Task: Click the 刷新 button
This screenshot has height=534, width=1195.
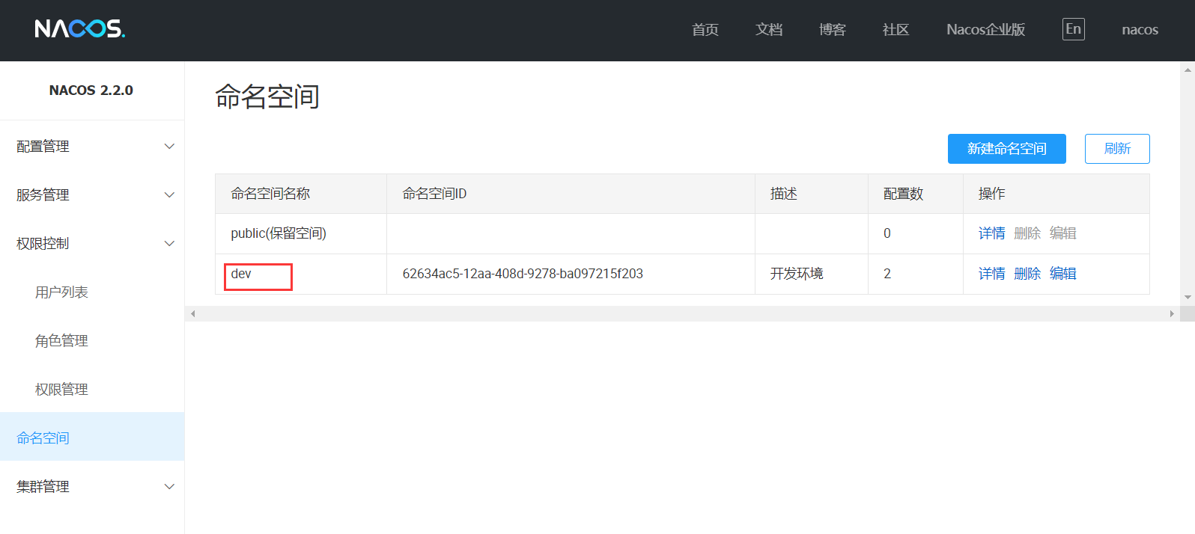Action: pos(1116,149)
